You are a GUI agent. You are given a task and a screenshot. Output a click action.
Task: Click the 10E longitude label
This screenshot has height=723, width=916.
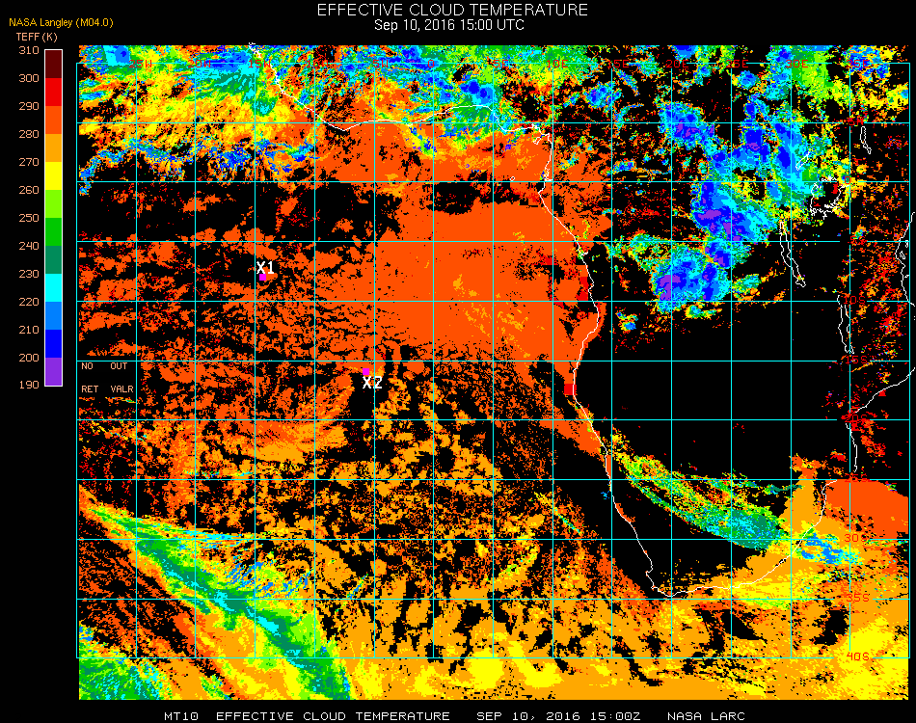tap(556, 64)
